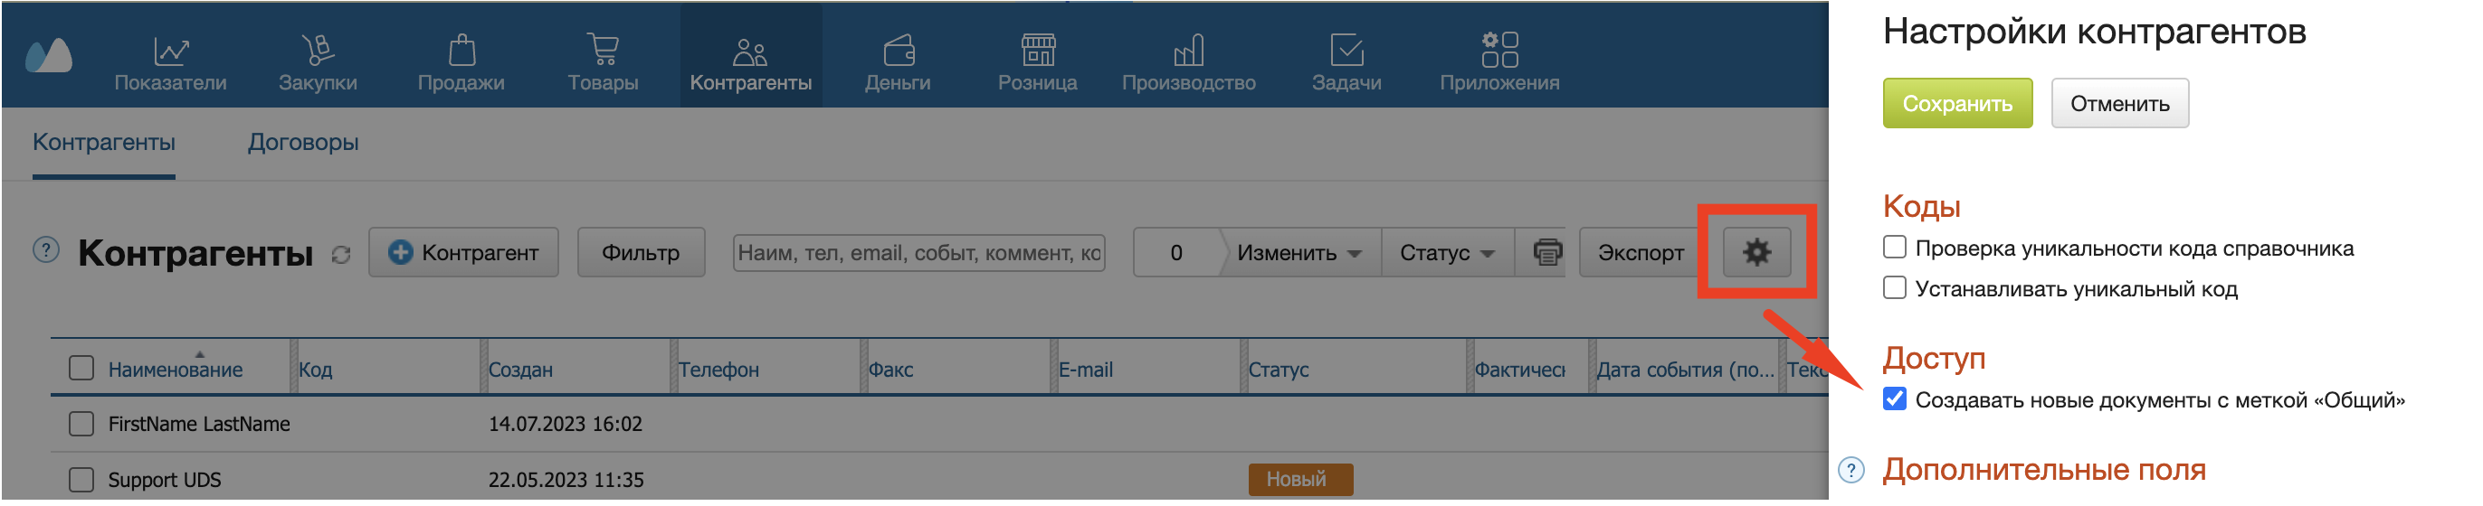Image resolution: width=2483 pixels, height=506 pixels.
Task: Click the Дата события column header
Action: click(1685, 370)
